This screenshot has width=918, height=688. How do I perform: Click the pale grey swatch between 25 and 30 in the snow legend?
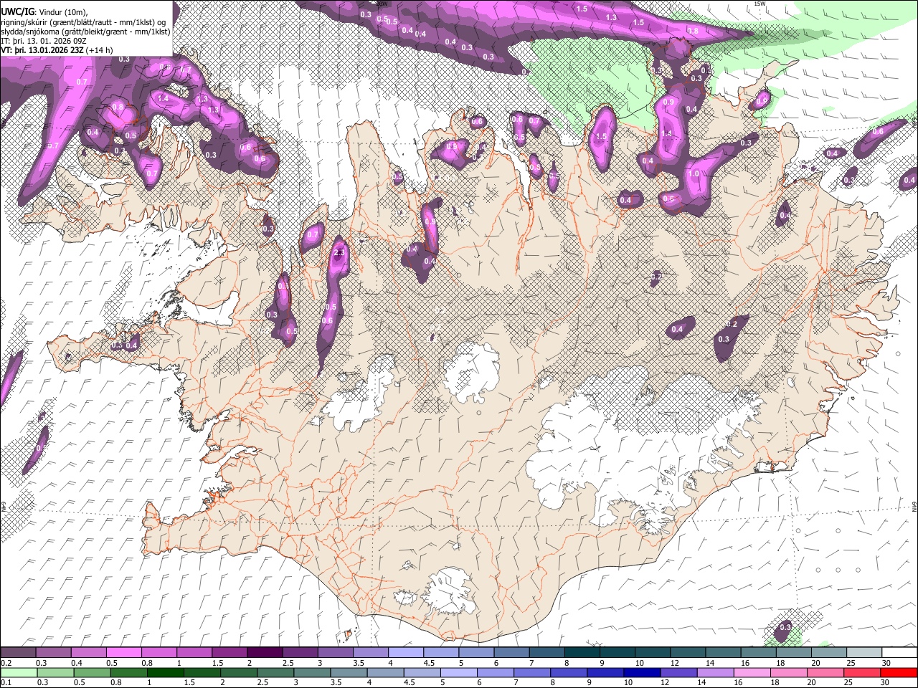(865, 653)
